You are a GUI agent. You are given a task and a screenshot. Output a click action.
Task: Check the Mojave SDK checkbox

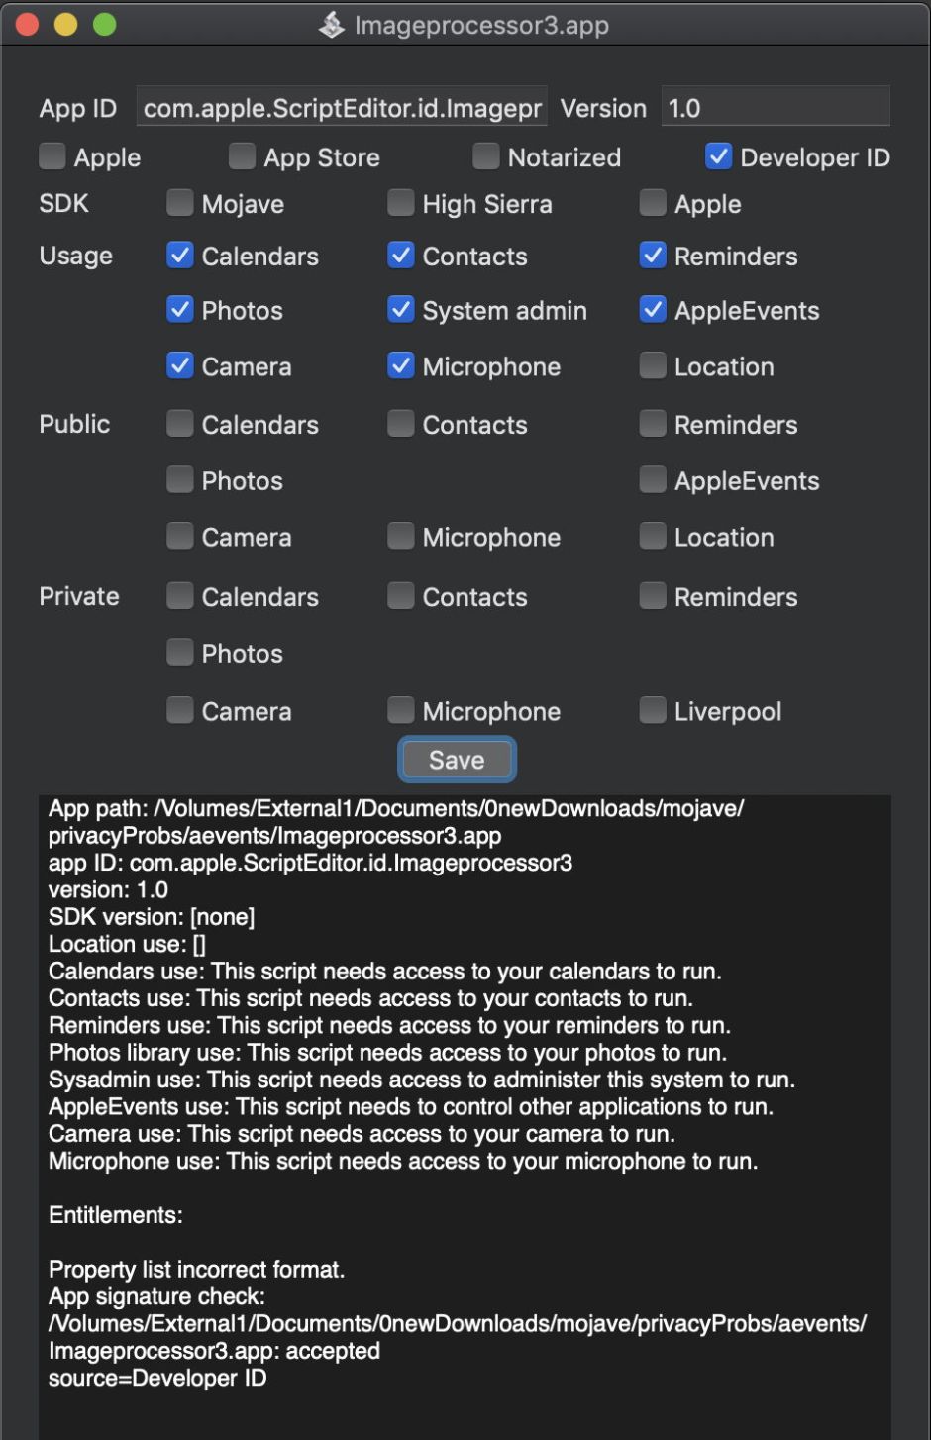pos(179,203)
